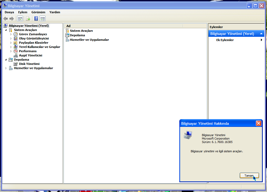
Task: Expand the Hizmetler ve Uygulamalar tree node
Action: click(6, 68)
